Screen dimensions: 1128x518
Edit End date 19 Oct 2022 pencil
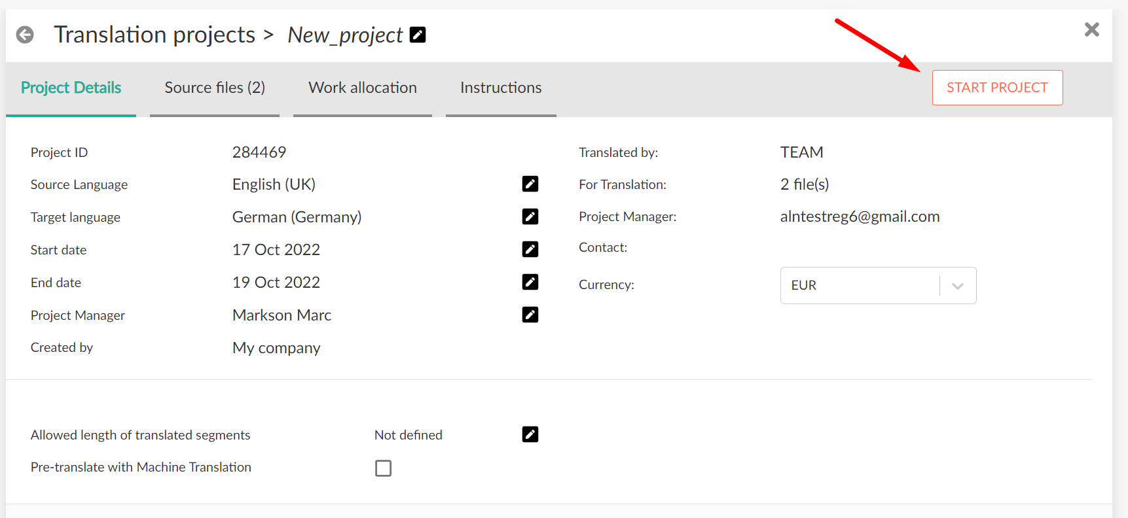click(530, 282)
